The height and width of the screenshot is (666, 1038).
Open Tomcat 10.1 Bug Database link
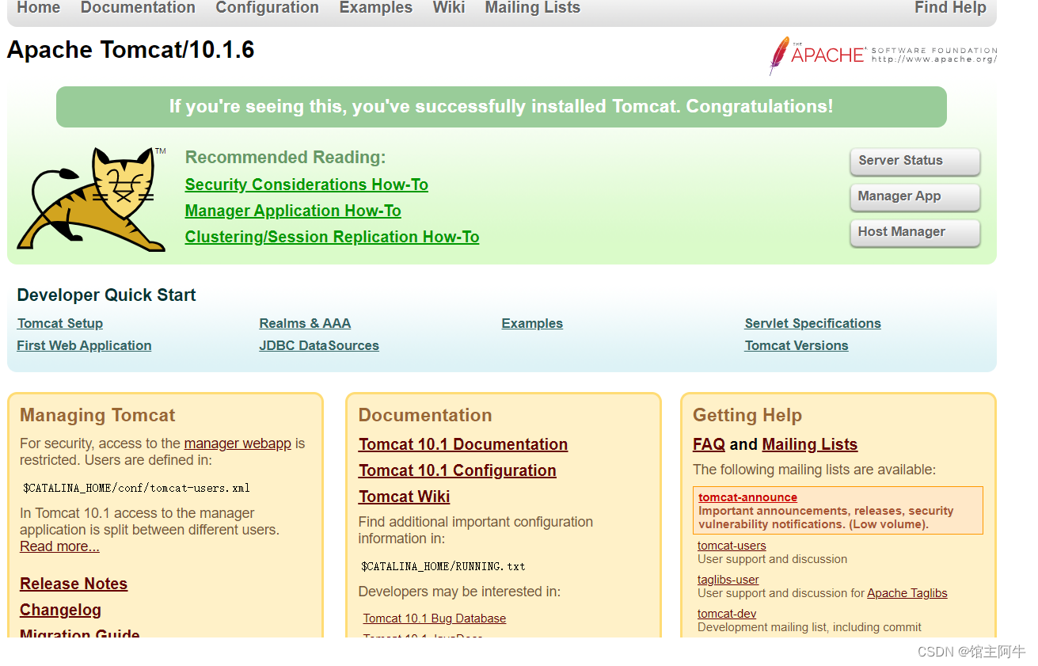[435, 618]
